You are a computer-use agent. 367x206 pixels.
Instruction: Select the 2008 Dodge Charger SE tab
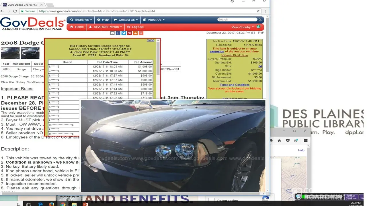pyautogui.click(x=22, y=5)
